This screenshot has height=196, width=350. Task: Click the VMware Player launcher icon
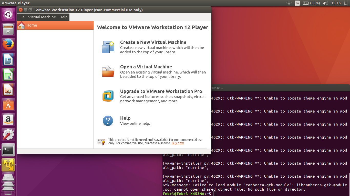8,165
